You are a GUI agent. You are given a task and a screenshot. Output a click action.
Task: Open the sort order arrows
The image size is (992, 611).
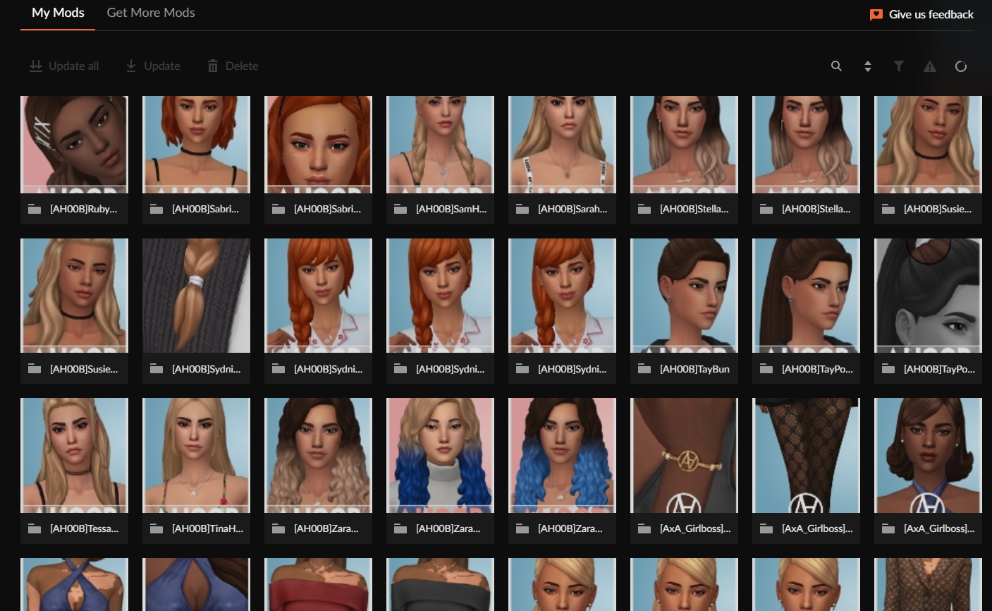867,66
